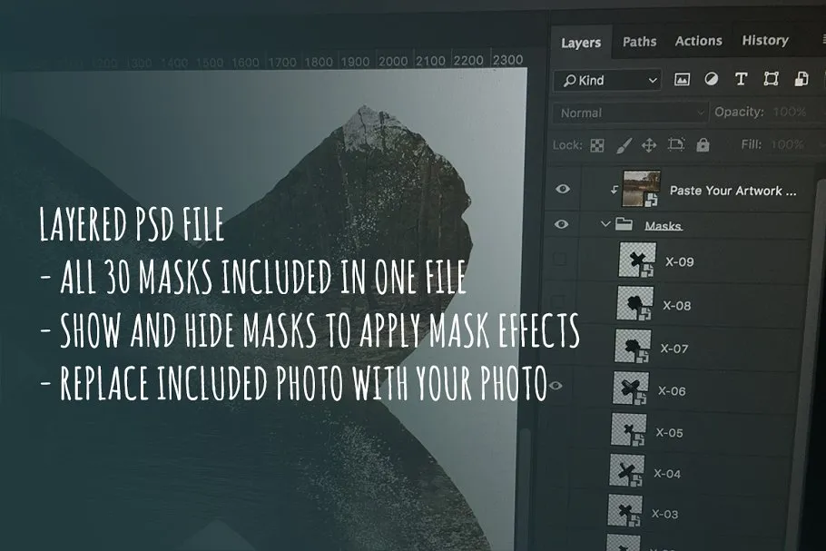The height and width of the screenshot is (551, 826).
Task: Toggle visibility of the Masks group
Action: click(x=562, y=224)
